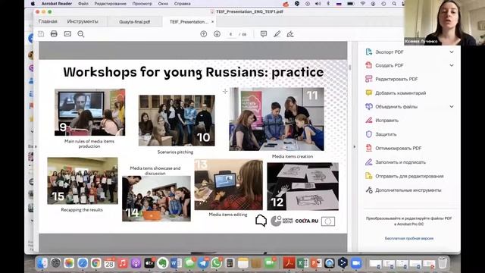This screenshot has height=273, width=485.
Task: Open the Окно menu
Action: pos(163,4)
